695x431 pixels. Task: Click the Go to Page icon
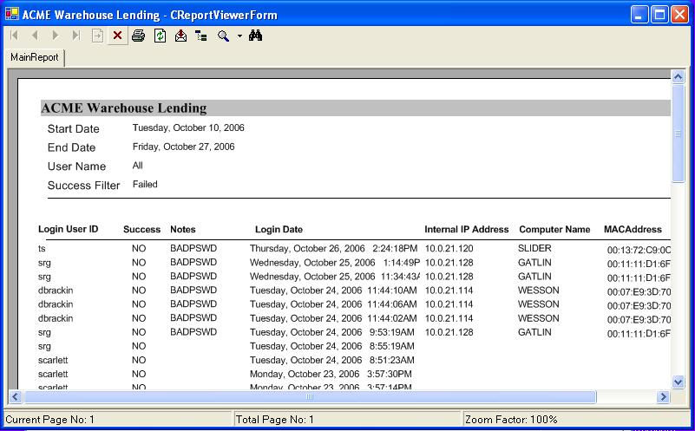(x=97, y=36)
